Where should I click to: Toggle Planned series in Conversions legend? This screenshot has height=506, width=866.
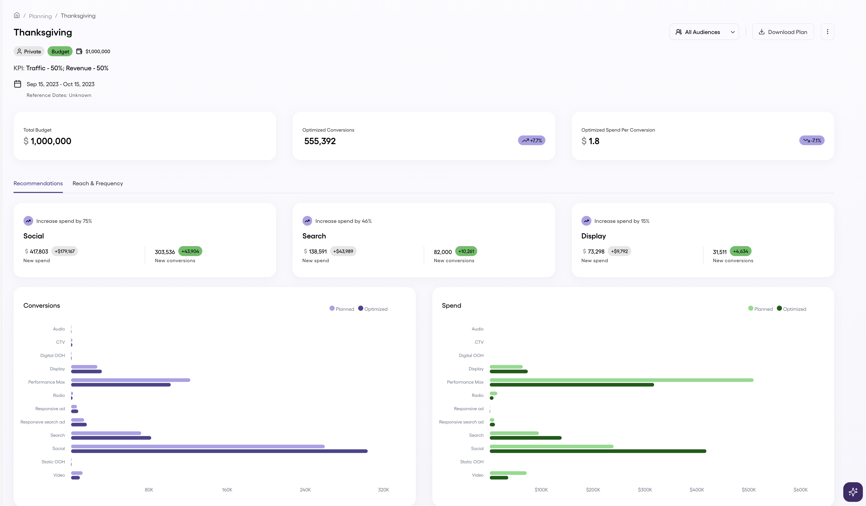(x=342, y=309)
